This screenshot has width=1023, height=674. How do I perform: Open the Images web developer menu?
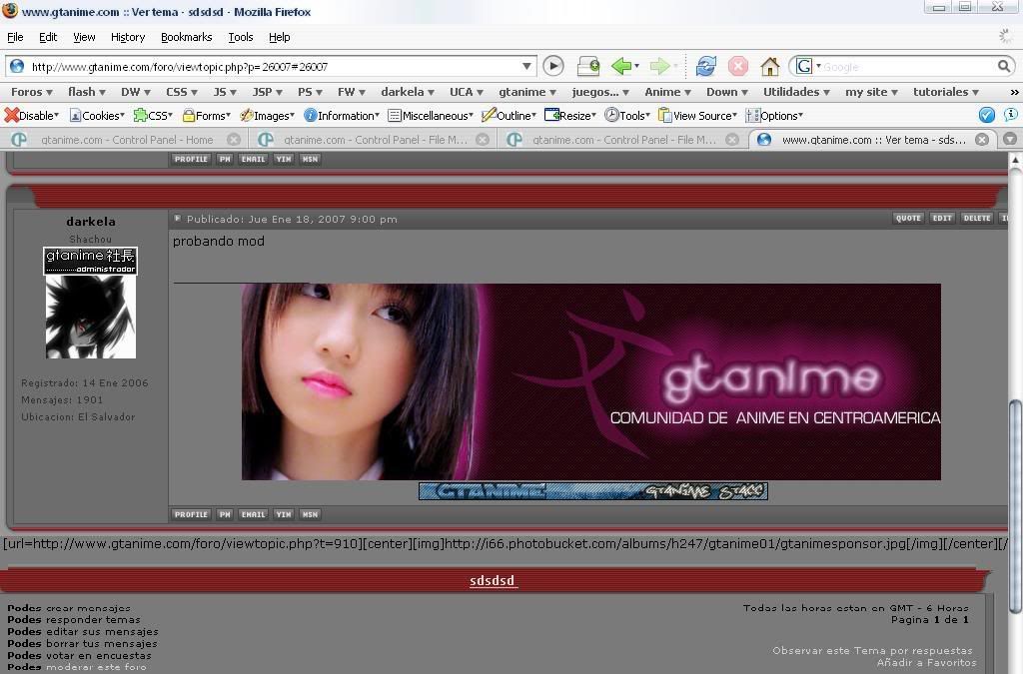tap(267, 116)
